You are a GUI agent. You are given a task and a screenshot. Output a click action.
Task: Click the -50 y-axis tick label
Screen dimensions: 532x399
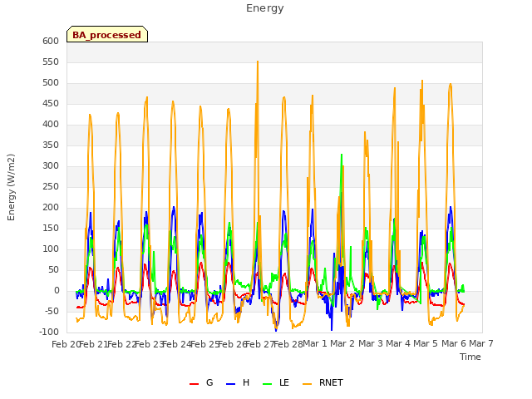(x=52, y=311)
